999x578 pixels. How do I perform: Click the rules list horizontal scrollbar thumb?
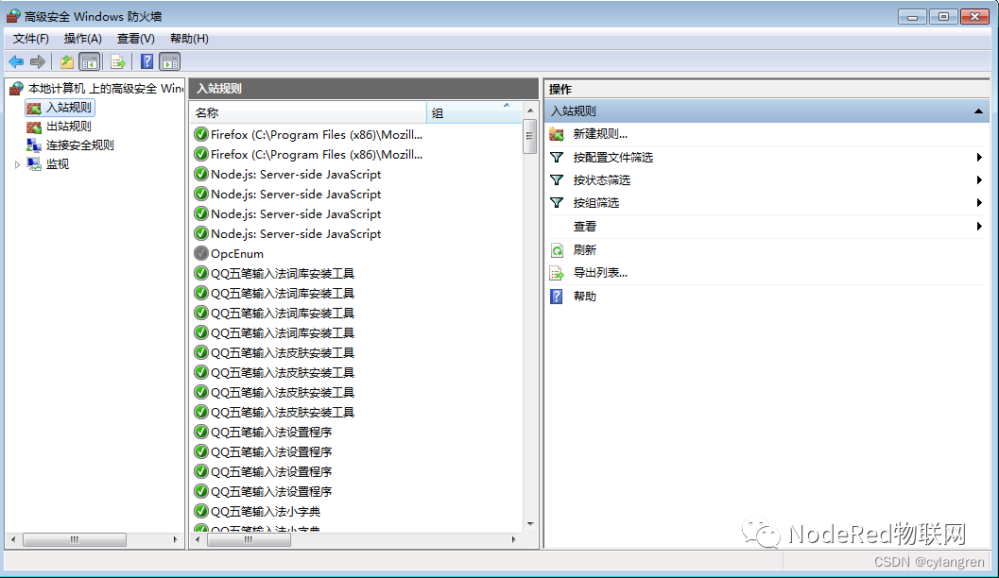tap(249, 540)
